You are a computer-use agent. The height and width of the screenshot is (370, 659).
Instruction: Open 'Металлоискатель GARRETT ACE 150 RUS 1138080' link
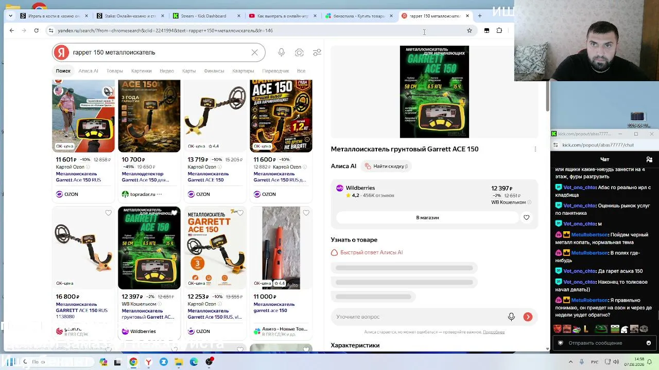(82, 310)
